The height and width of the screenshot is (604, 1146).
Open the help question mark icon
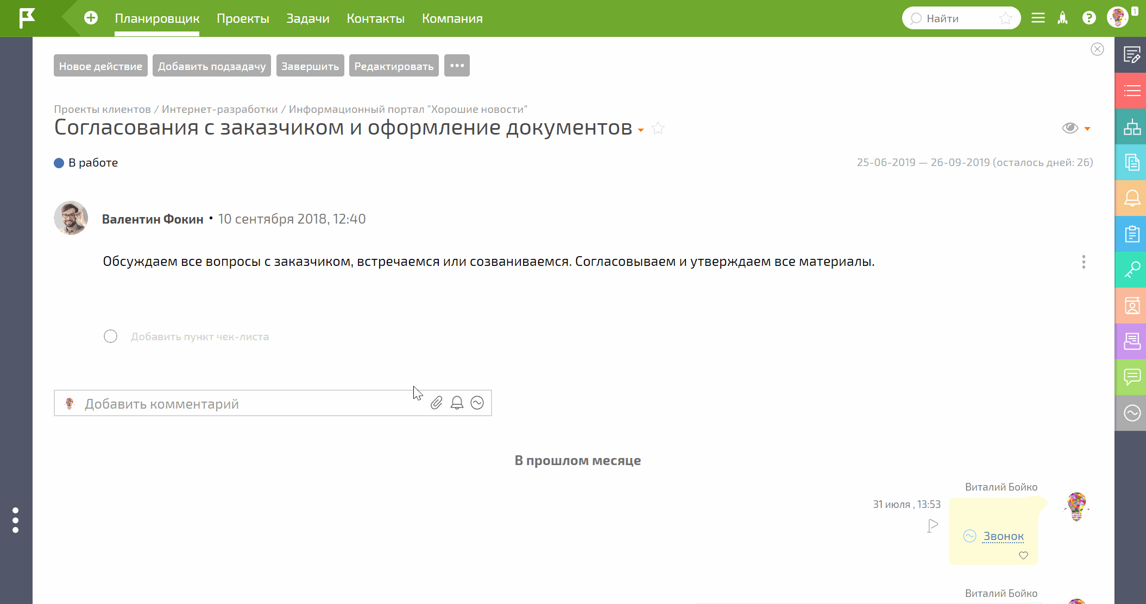tap(1089, 18)
